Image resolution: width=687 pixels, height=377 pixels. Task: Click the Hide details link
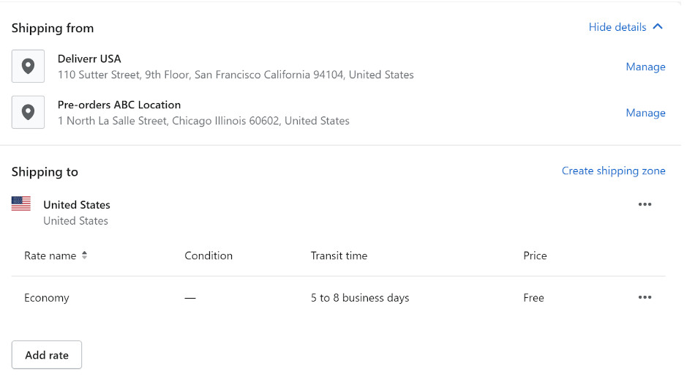pos(617,27)
